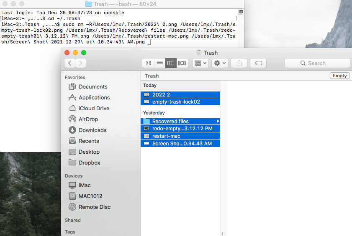The image size is (352, 236).
Task: Select the empty-trash-lock02 file
Action: point(176,102)
